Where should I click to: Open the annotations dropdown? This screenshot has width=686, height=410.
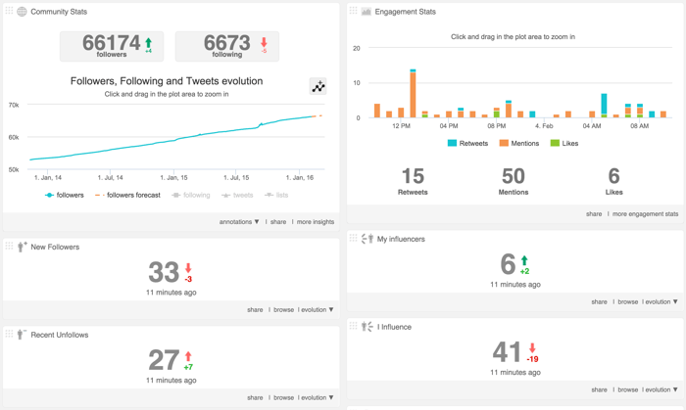(239, 222)
